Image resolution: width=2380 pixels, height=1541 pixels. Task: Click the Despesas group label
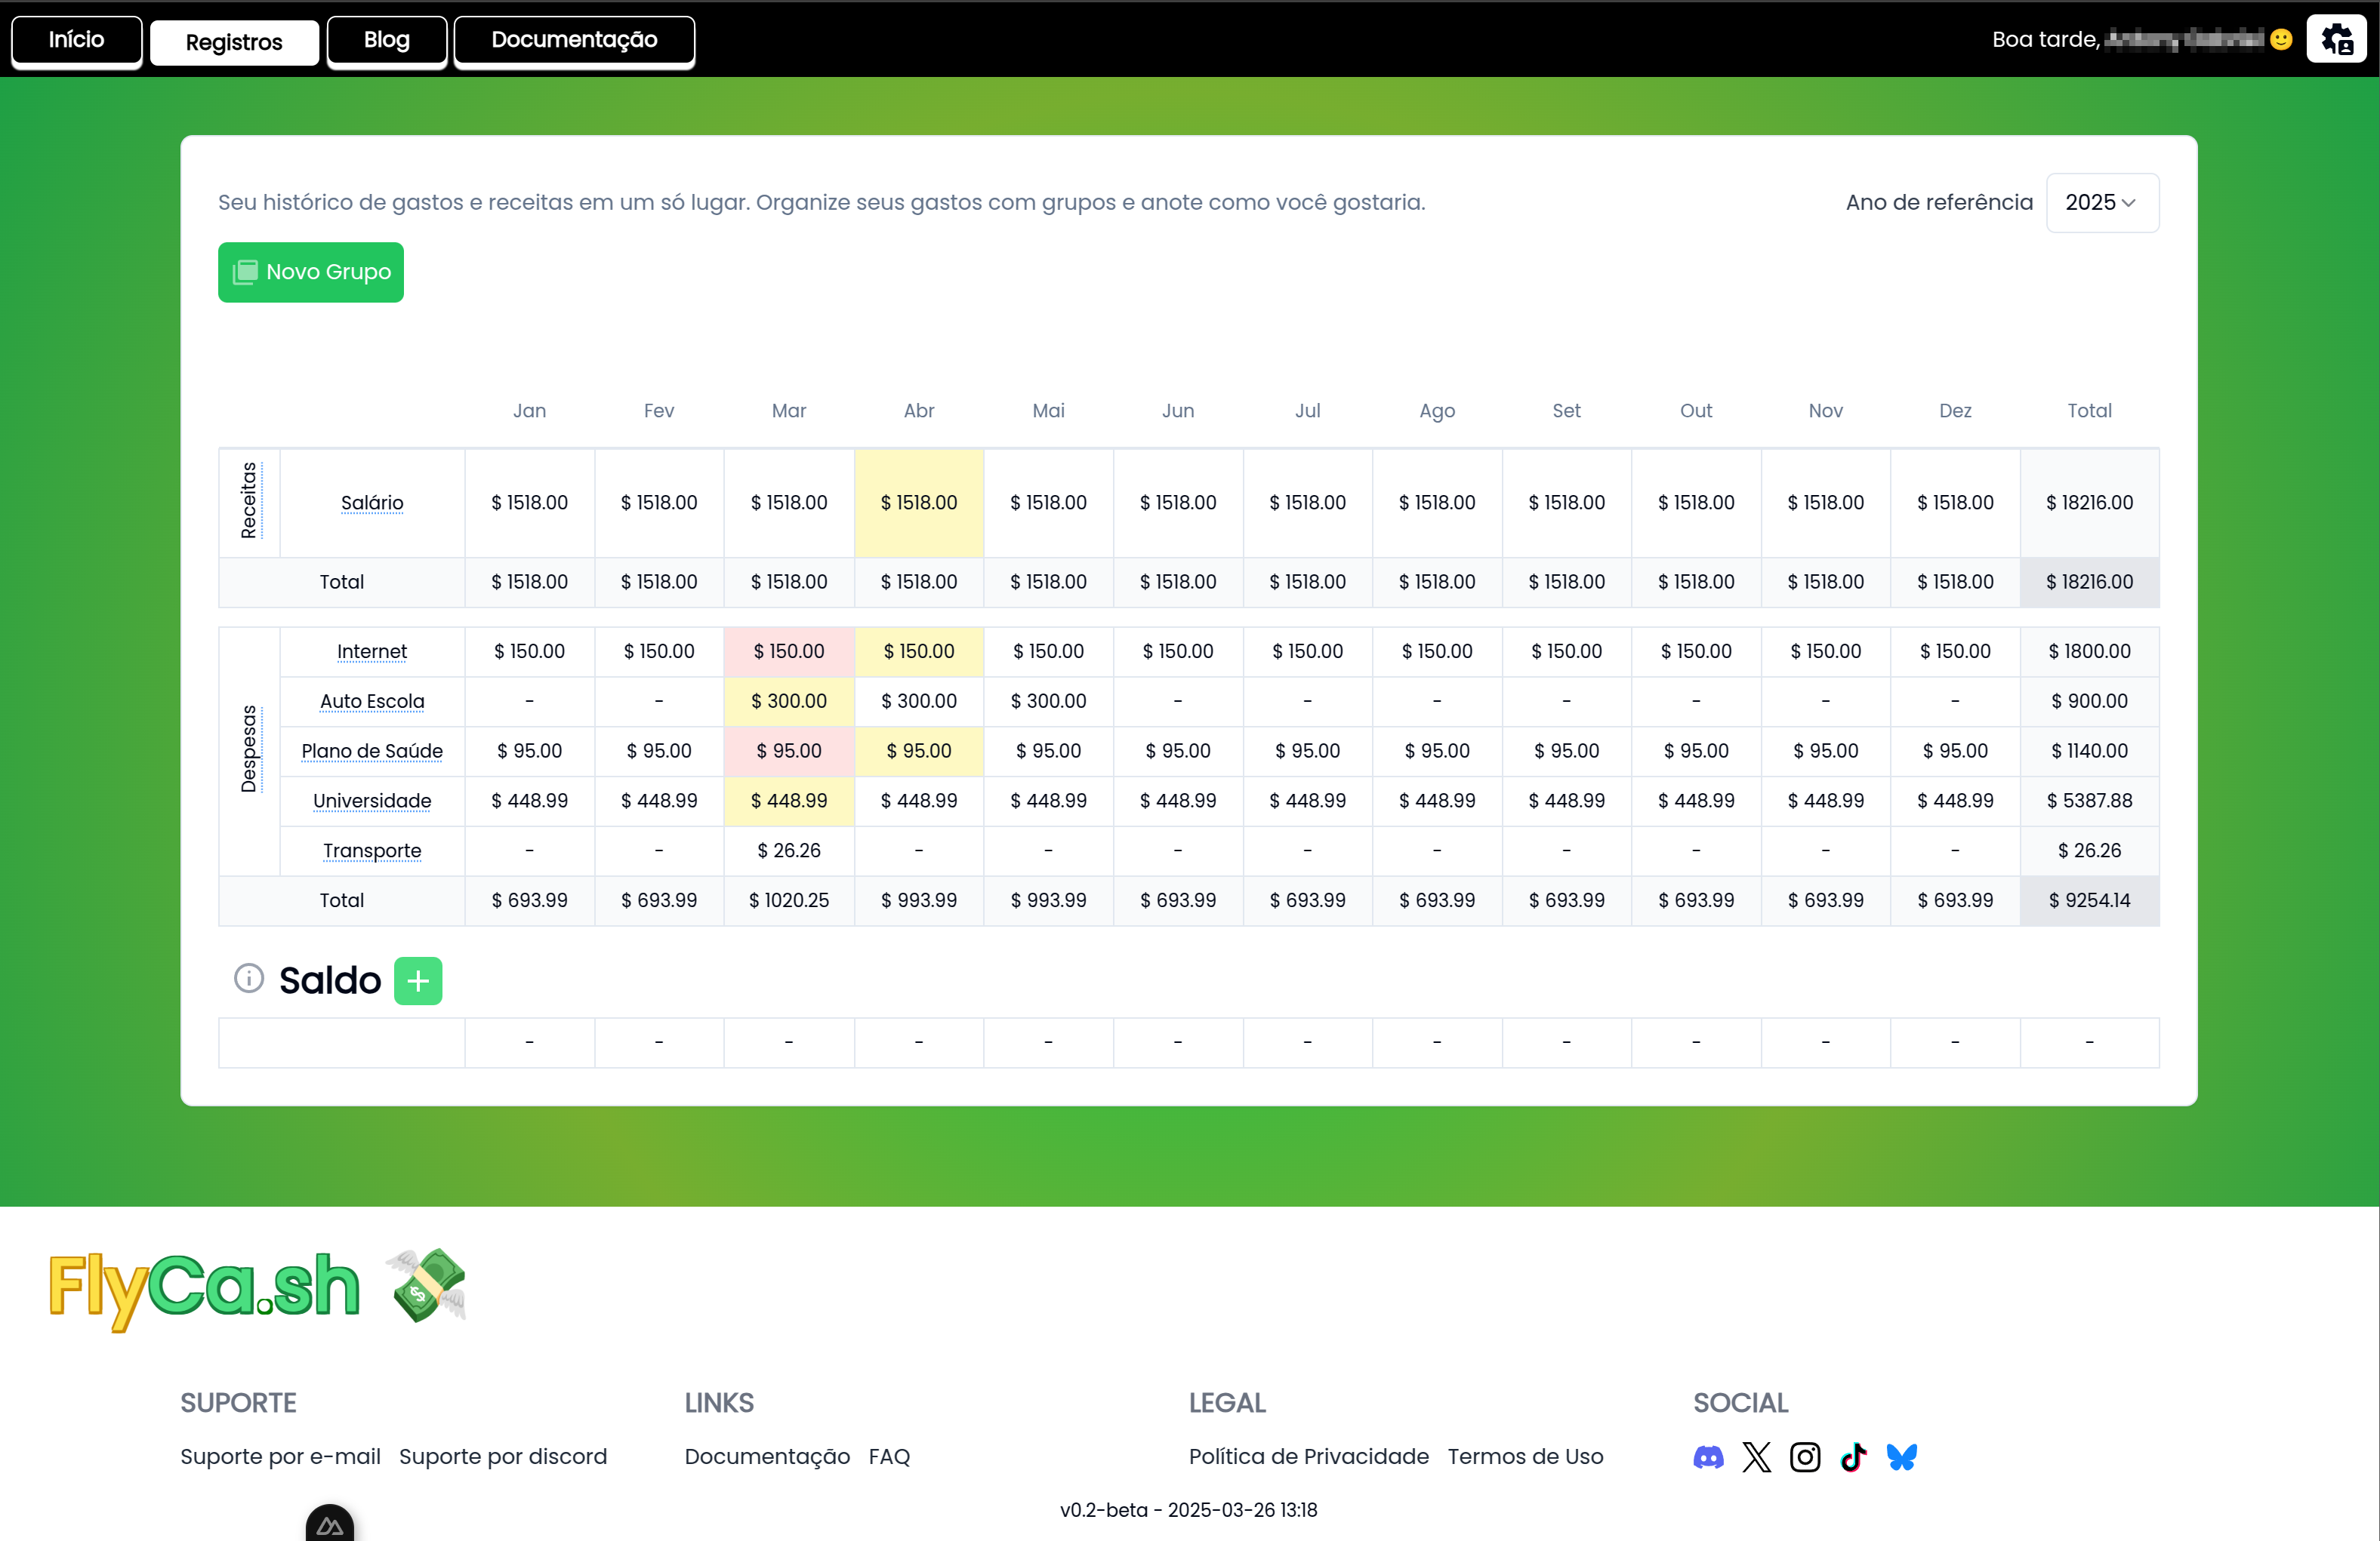click(249, 749)
